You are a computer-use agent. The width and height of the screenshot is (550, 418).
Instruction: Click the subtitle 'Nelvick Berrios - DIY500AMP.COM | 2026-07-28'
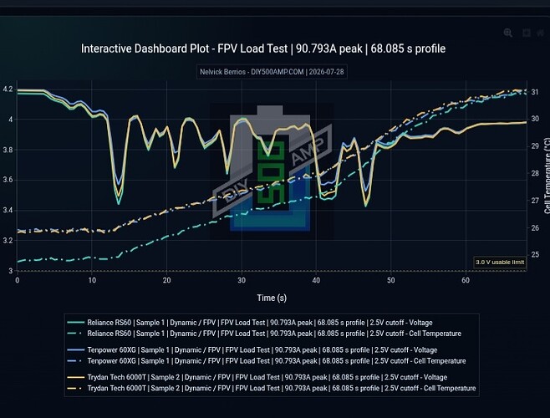[272, 72]
